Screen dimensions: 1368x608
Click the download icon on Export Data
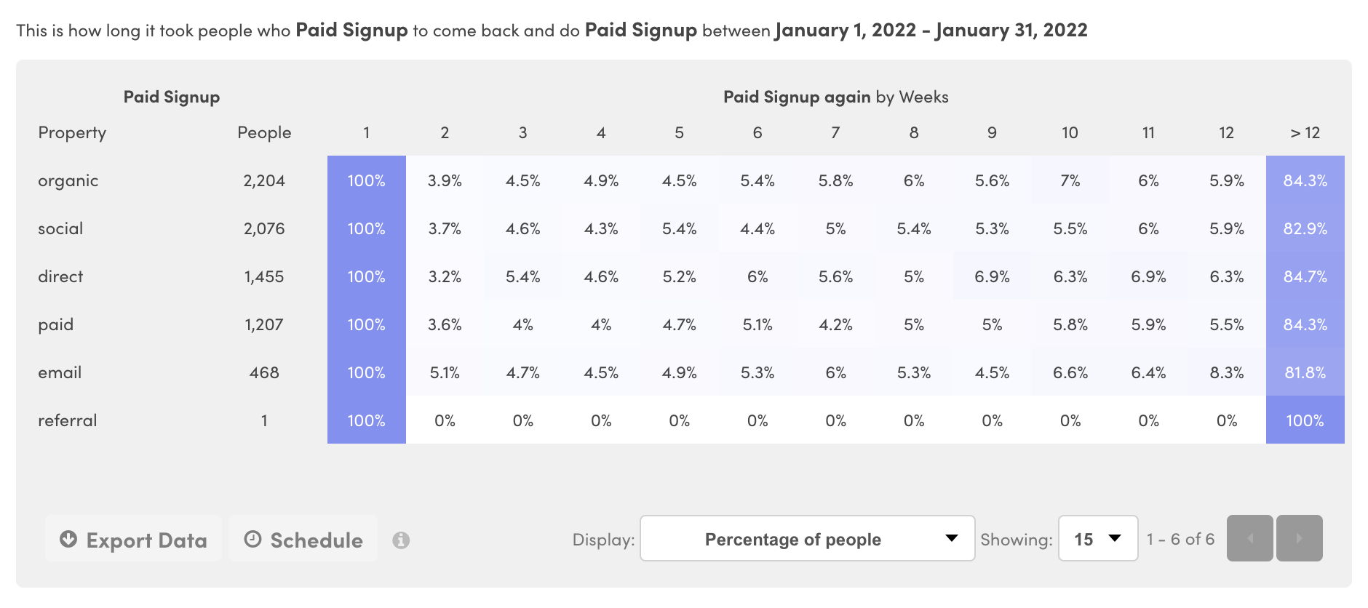pos(68,540)
